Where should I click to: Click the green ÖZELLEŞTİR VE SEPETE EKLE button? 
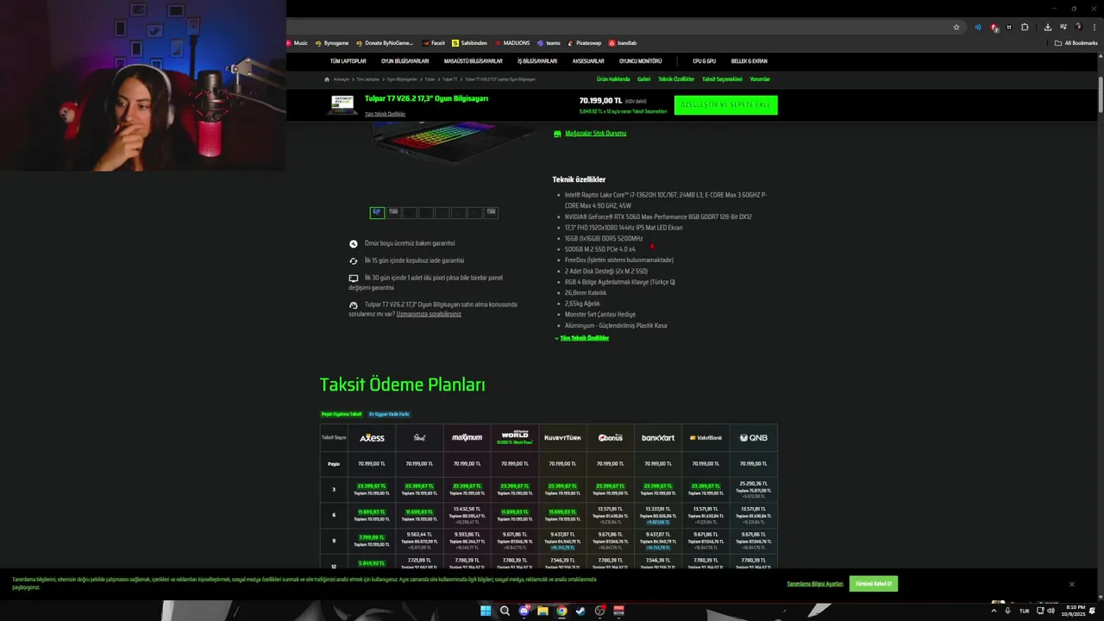[x=725, y=105]
